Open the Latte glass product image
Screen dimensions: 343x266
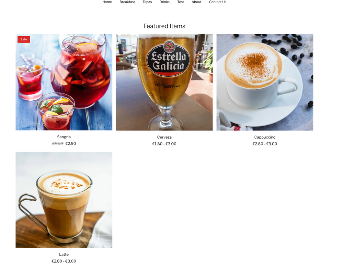coord(64,200)
